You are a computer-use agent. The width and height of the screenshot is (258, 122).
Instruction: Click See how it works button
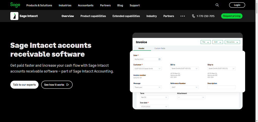tap(57, 85)
